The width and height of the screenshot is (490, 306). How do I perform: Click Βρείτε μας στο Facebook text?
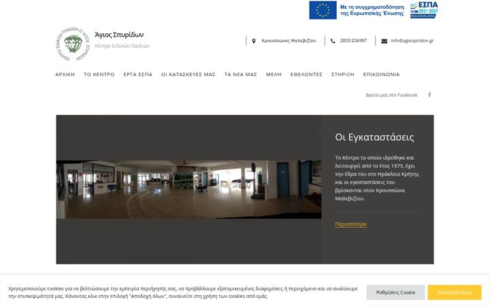coord(391,95)
